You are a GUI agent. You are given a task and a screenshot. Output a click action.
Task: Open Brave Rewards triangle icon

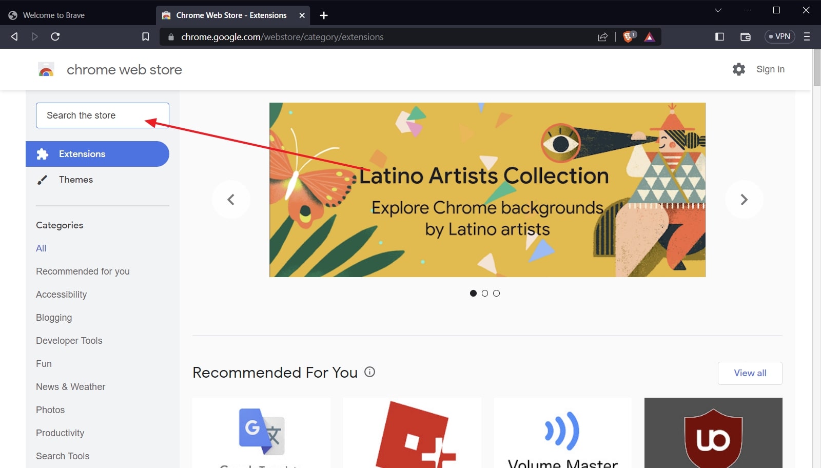650,37
